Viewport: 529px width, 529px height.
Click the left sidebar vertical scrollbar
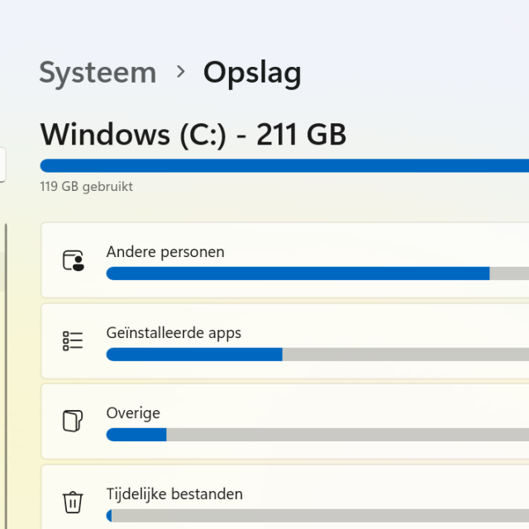click(6, 376)
